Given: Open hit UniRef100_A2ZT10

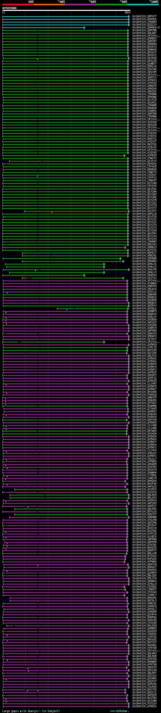Looking at the screenshot, I should point(144,278).
